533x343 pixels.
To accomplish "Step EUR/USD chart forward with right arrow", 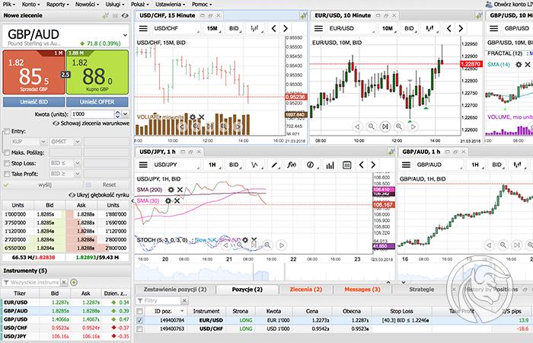I will pos(461,29).
